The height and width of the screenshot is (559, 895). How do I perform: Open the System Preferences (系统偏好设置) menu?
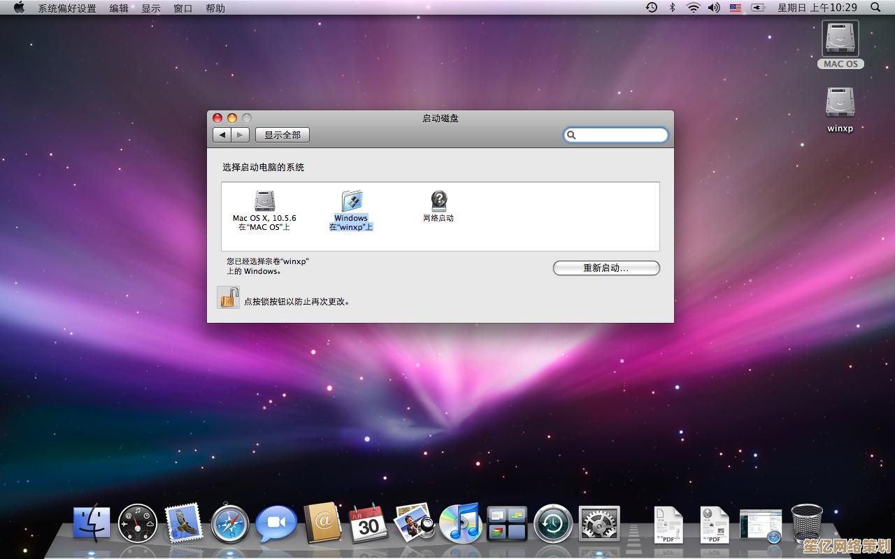(67, 8)
